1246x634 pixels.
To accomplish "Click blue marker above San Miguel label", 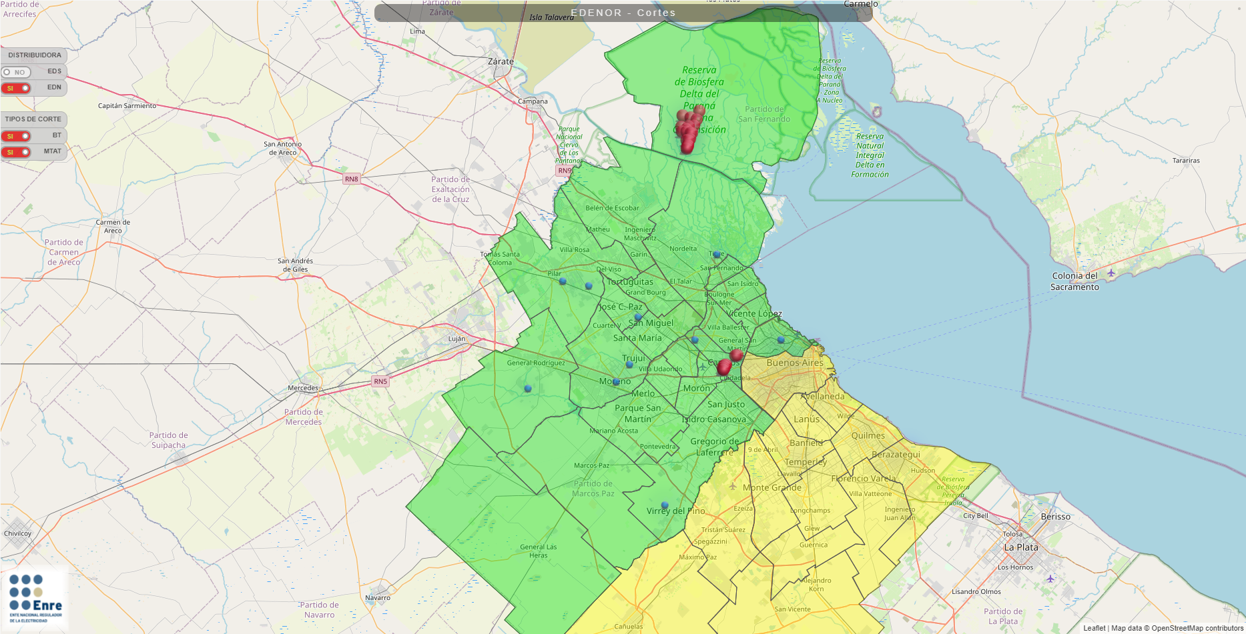I will (638, 317).
